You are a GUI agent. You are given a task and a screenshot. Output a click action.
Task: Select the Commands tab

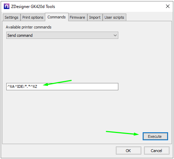57,17
